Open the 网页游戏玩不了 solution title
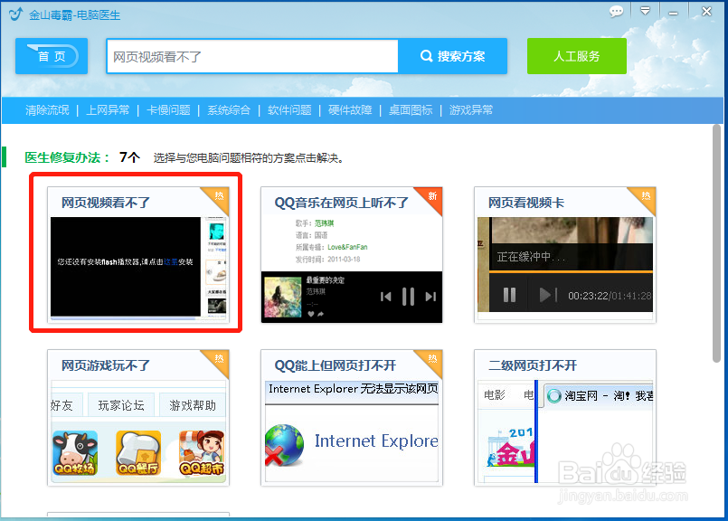The width and height of the screenshot is (728, 521). (106, 365)
